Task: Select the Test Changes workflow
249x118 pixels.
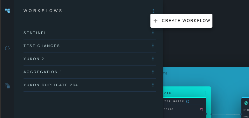Action: (90, 46)
